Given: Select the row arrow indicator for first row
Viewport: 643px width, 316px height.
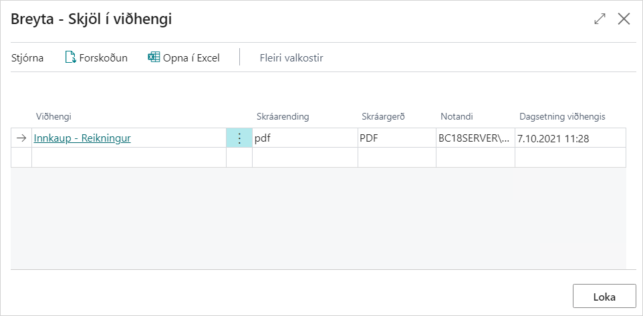Looking at the screenshot, I should [21, 138].
